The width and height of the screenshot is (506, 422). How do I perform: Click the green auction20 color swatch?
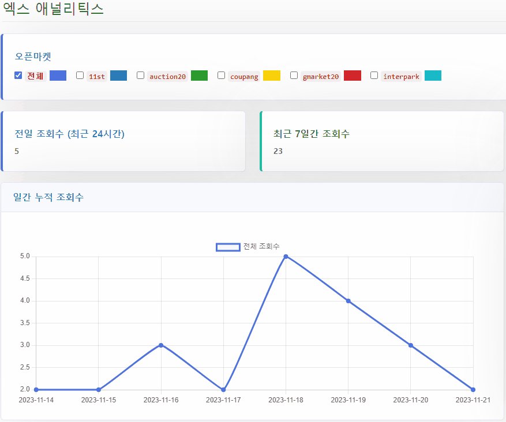point(199,76)
